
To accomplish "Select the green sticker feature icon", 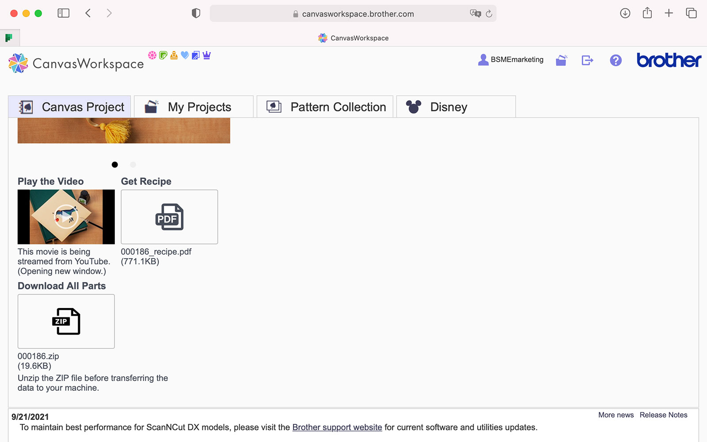I will [x=163, y=55].
